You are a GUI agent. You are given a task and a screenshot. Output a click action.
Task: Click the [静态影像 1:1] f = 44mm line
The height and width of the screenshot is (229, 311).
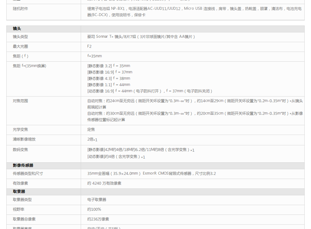point(109,85)
